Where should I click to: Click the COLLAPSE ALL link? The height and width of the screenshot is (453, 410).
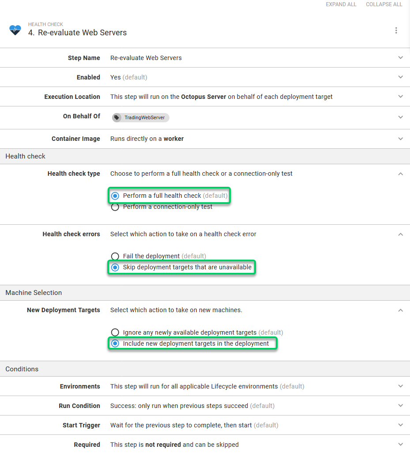(384, 4)
